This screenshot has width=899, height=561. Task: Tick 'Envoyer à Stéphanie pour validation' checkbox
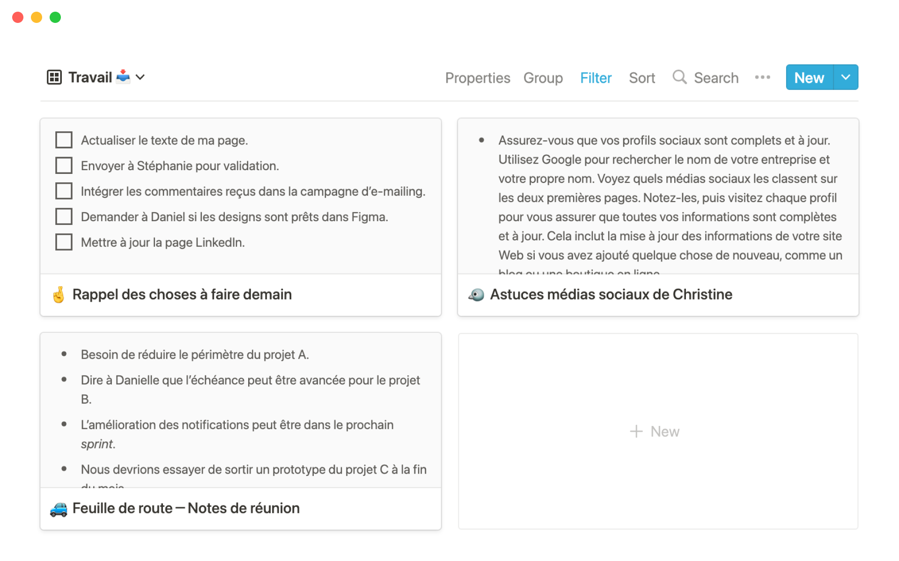[x=64, y=165]
